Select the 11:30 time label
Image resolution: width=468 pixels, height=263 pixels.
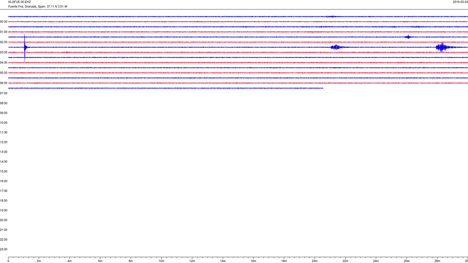pyautogui.click(x=3, y=132)
